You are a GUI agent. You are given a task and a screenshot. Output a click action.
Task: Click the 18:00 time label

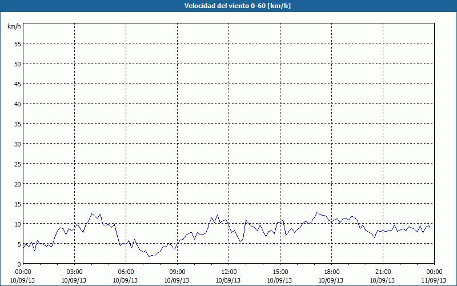pyautogui.click(x=331, y=272)
